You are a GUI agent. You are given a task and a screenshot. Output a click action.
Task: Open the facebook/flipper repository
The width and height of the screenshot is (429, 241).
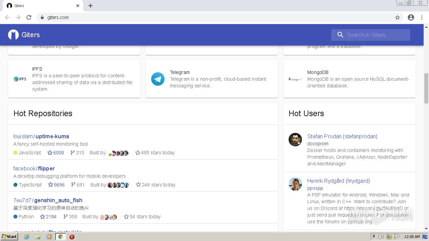click(x=34, y=168)
